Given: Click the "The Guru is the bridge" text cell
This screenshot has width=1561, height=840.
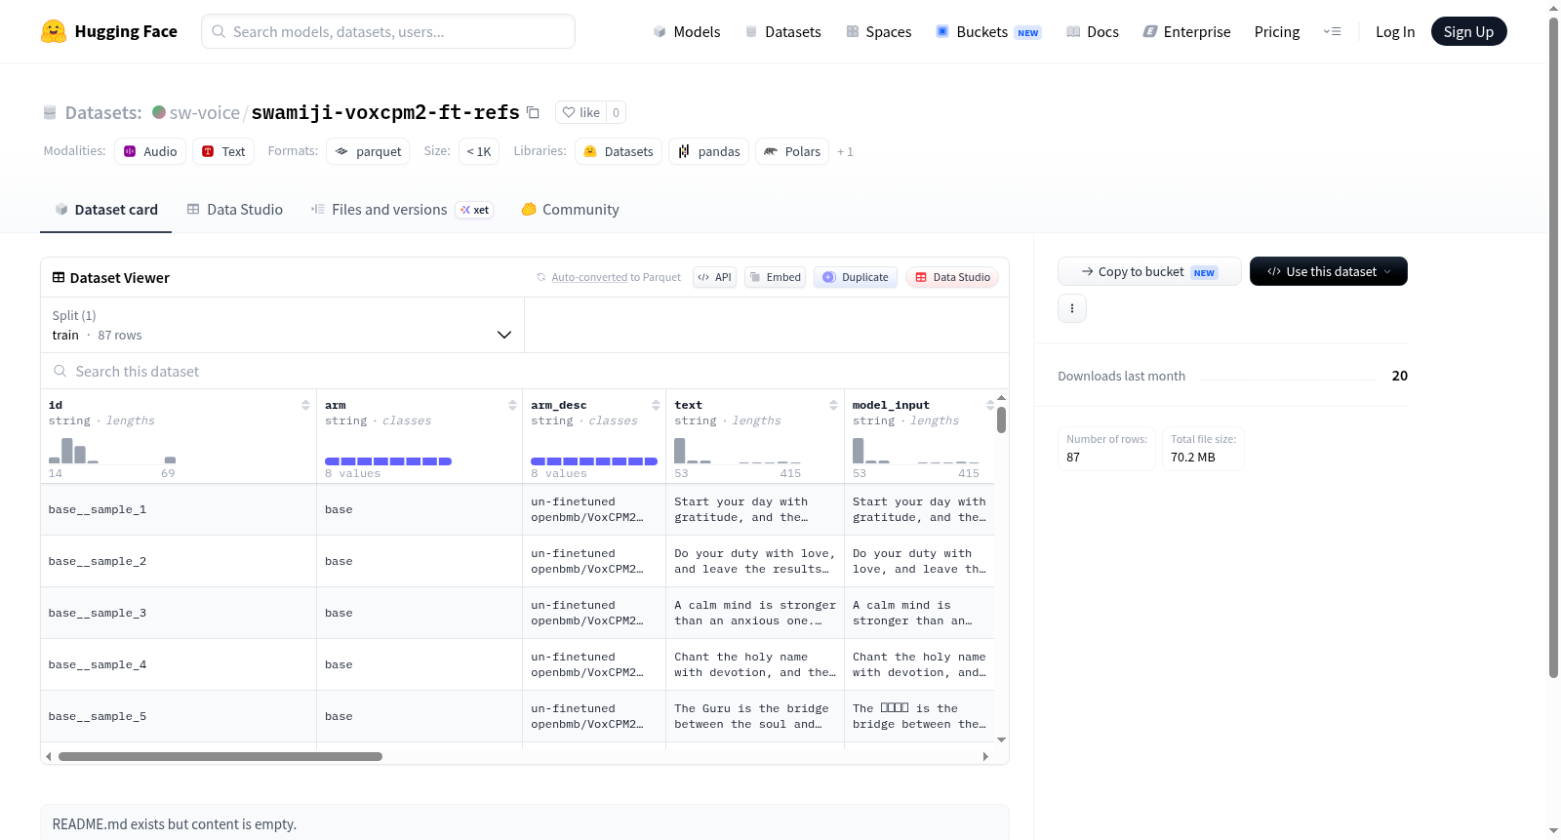Looking at the screenshot, I should tap(755, 716).
